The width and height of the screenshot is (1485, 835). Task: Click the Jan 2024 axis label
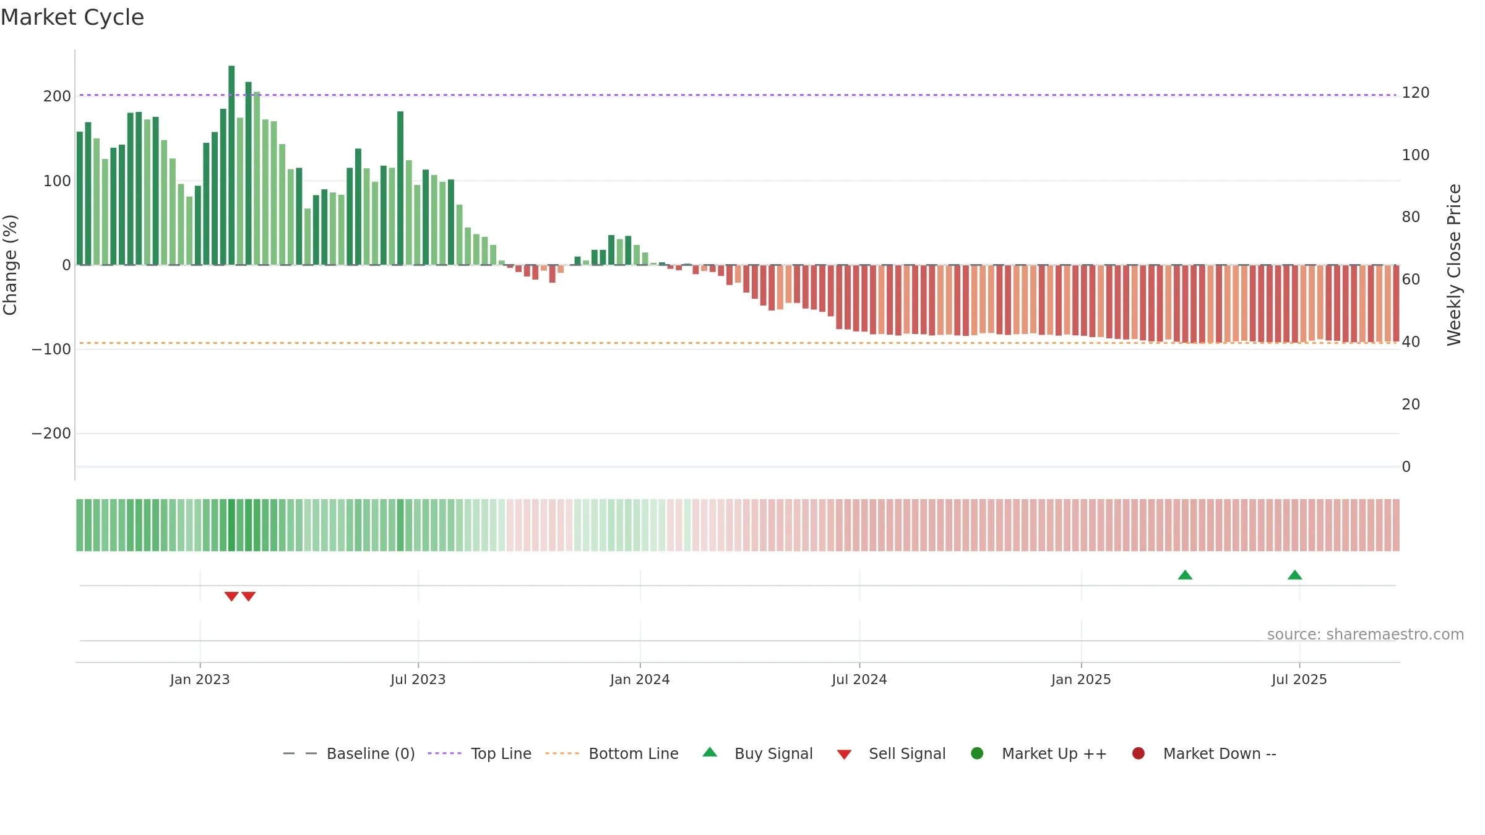click(x=640, y=680)
